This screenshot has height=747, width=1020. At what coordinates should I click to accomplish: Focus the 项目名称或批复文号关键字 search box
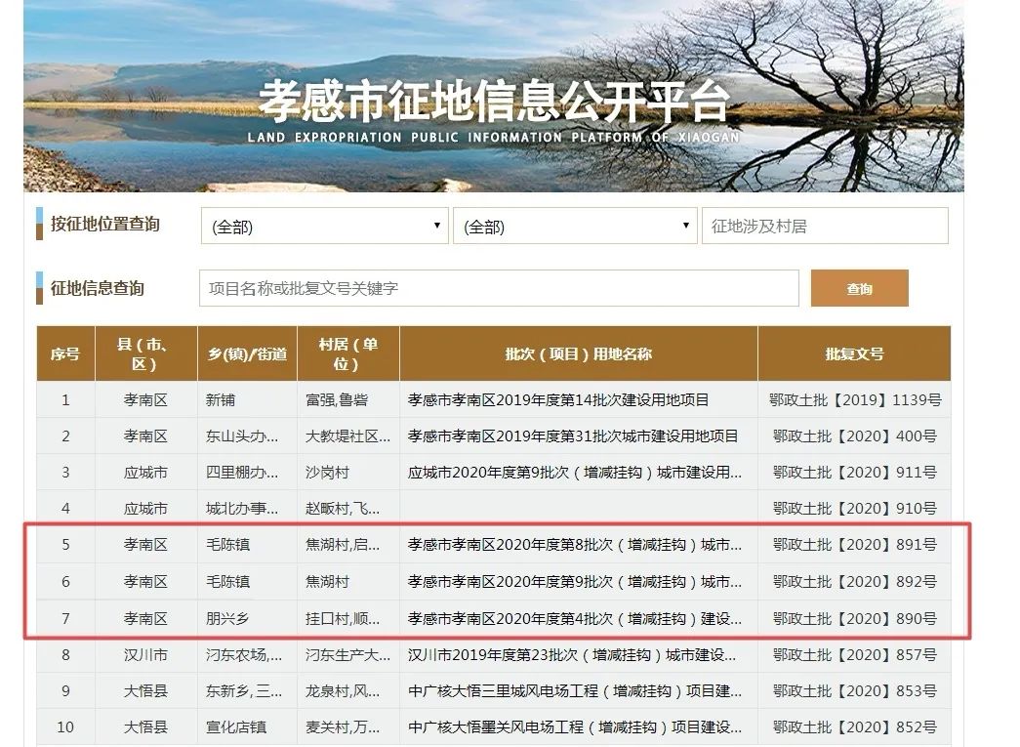(x=498, y=289)
